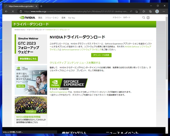Open NVIDIA経験者採用情報 link
This screenshot has width=170, height=136.
click(28, 117)
